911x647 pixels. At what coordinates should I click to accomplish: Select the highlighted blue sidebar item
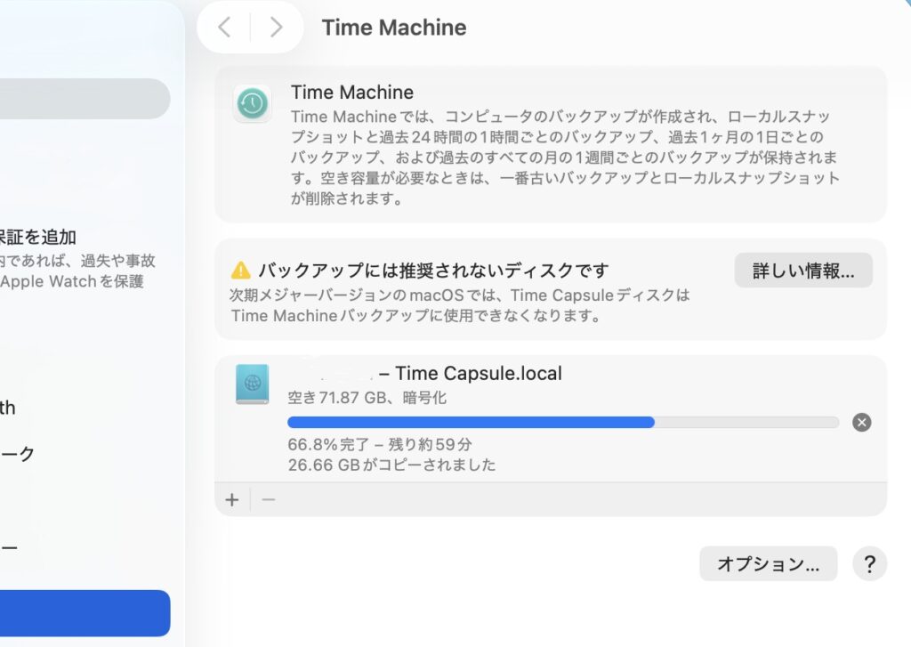[x=85, y=612]
